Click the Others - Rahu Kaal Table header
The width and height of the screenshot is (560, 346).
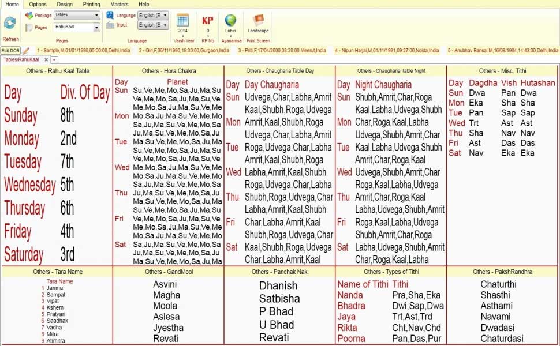58,70
